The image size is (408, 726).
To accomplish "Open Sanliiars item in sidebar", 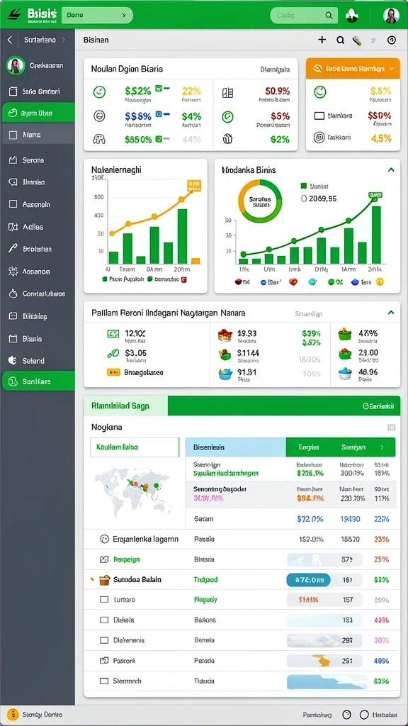I will click(x=38, y=381).
